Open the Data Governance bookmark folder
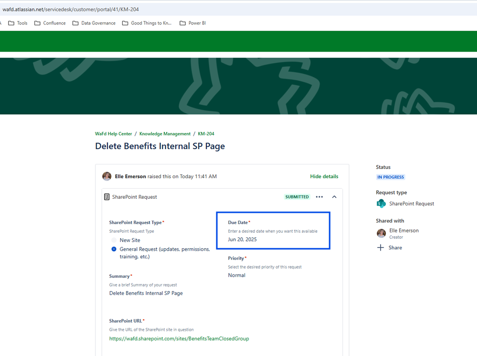This screenshot has width=477, height=356. [94, 23]
